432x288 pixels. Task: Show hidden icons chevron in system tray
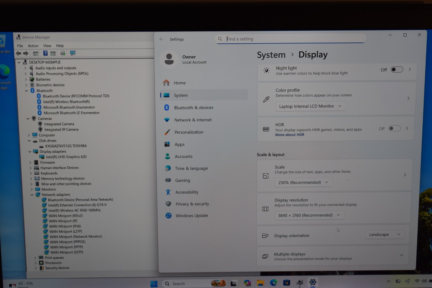coord(388,281)
